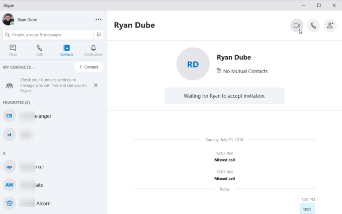Select the Alcorn phone contact

(x=35, y=203)
